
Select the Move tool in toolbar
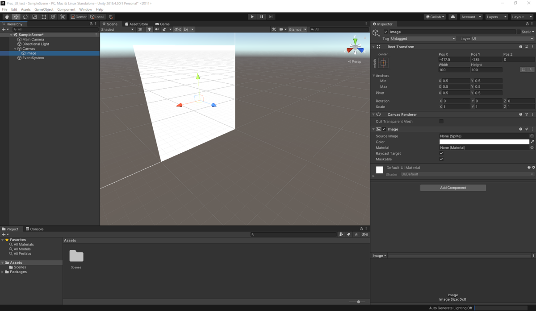pos(16,16)
